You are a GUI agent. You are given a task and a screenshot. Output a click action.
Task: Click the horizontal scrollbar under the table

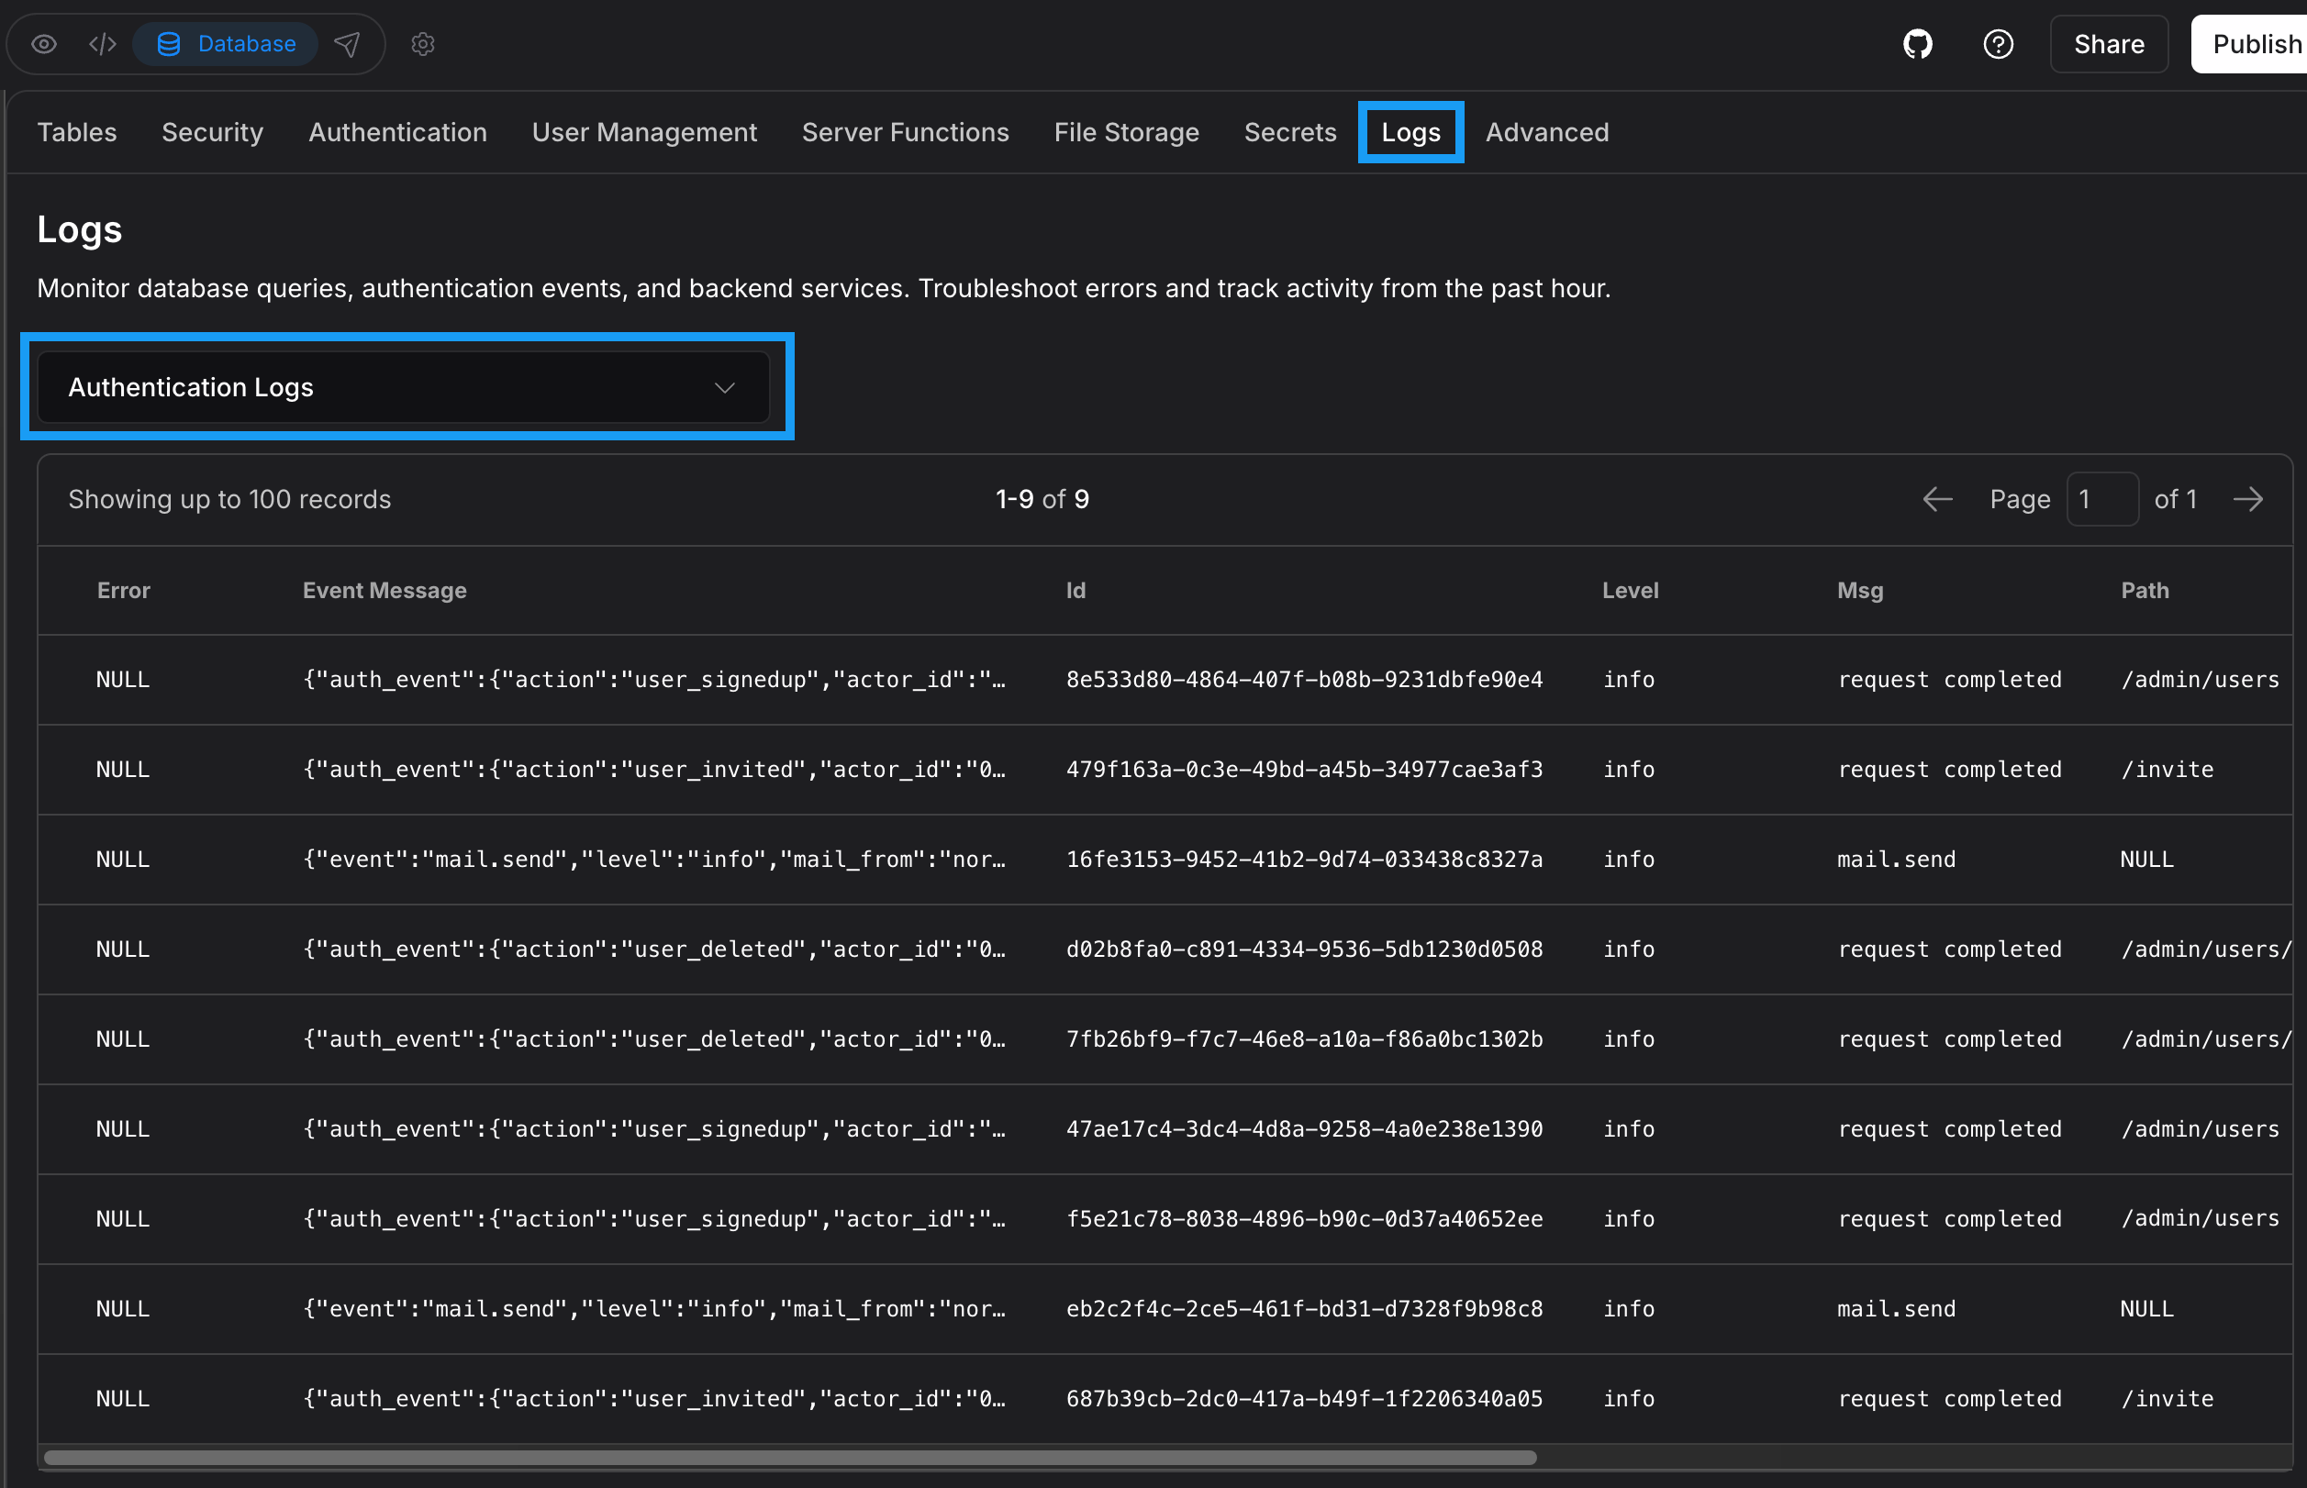pyautogui.click(x=789, y=1457)
